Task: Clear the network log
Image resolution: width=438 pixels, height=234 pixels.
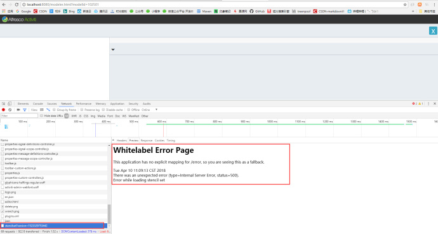Action: (x=10, y=110)
